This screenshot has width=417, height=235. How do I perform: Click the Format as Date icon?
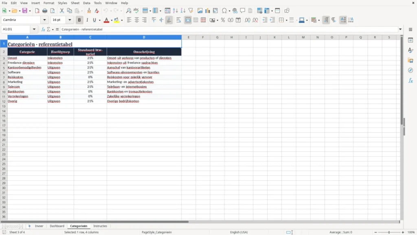point(238,20)
